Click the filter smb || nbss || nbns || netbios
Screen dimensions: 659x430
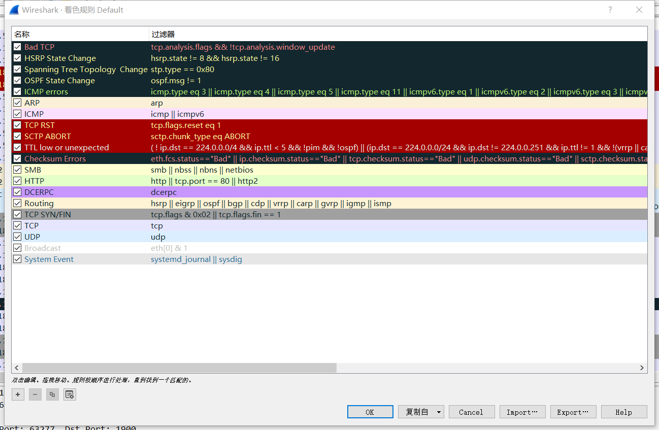202,170
